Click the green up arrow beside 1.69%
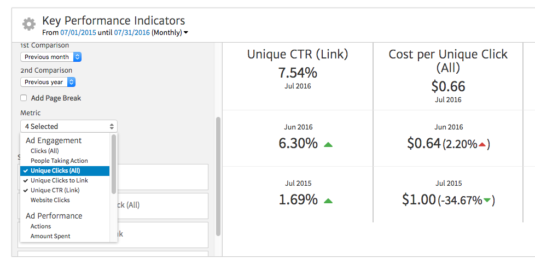The height and width of the screenshot is (265, 535). (328, 201)
